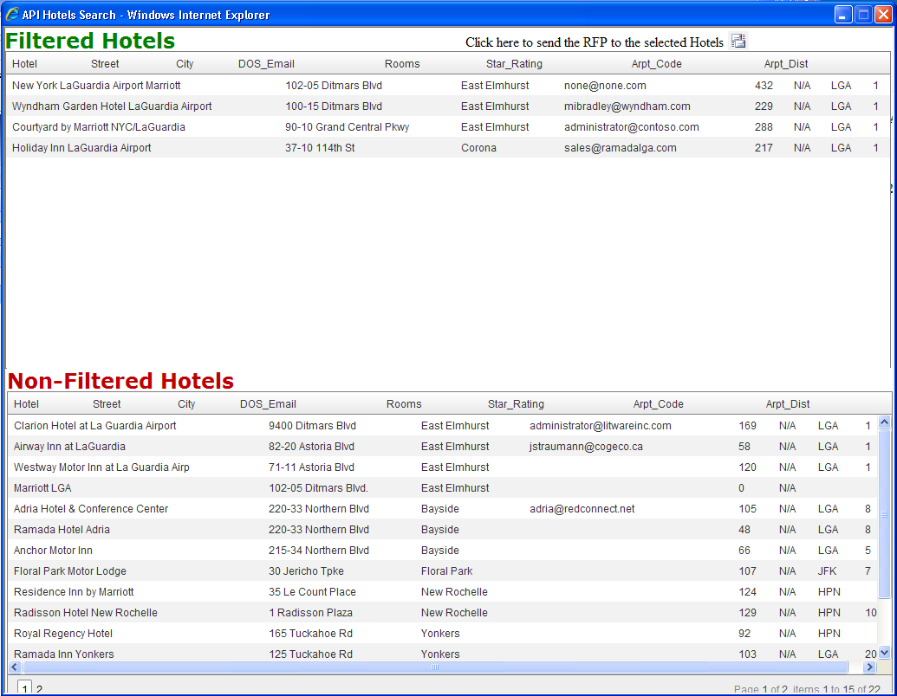Viewport: 897px width, 696px height.
Task: Click 'Click here to send the RFP' text
Action: tap(595, 42)
